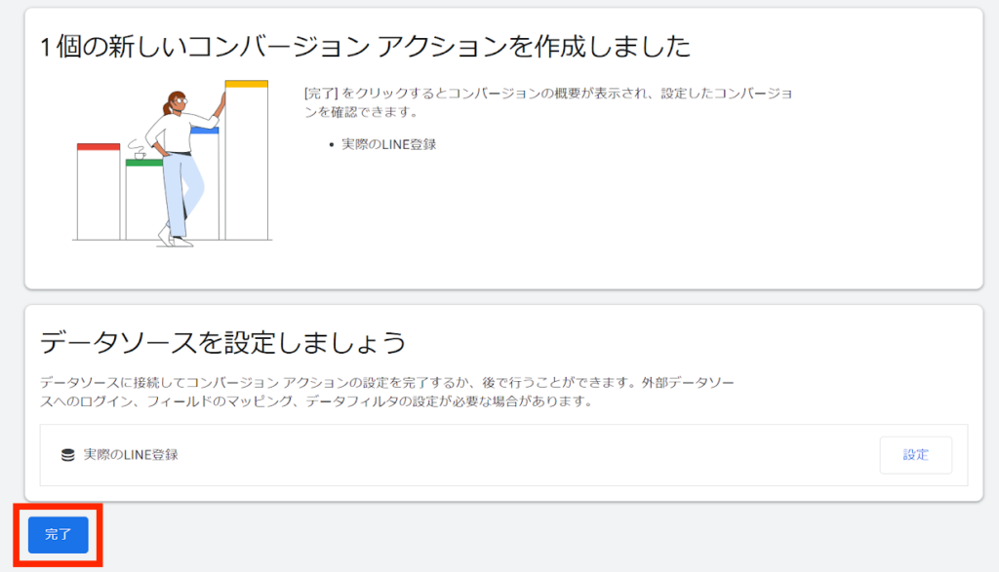Image resolution: width=999 pixels, height=572 pixels.
Task: Click the データソースを設定しましょう heading
Action: tap(222, 343)
